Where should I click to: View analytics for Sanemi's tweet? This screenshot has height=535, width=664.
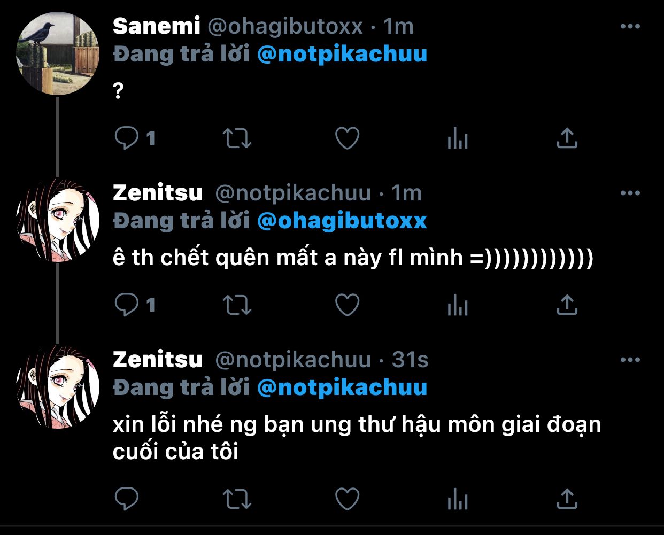(x=457, y=139)
